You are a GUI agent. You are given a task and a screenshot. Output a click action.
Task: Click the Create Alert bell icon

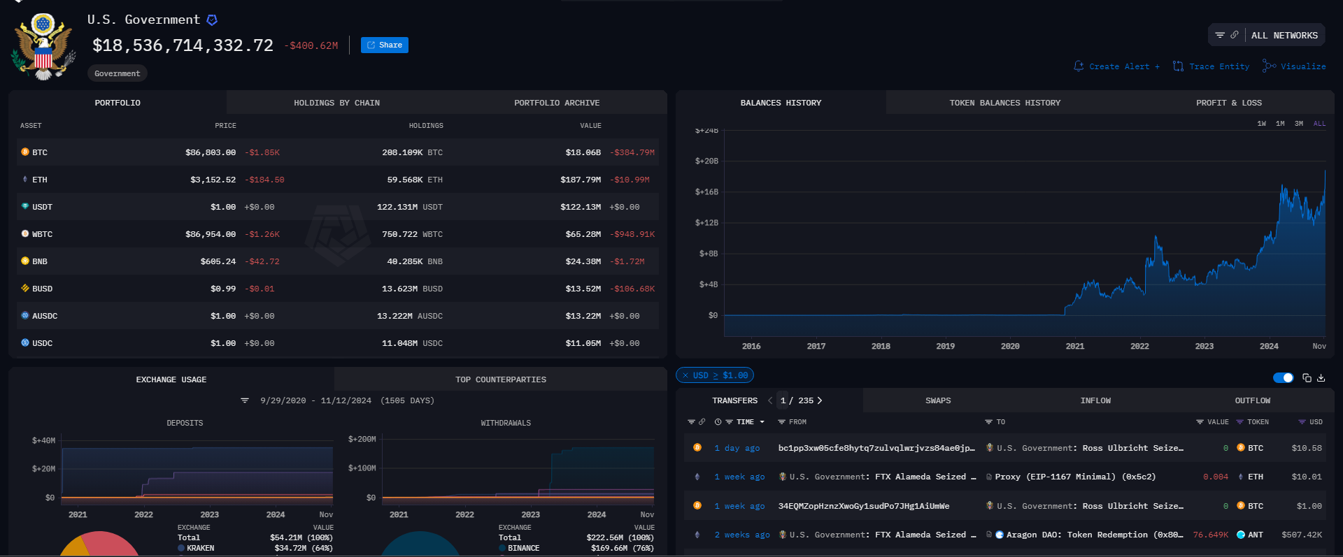pos(1079,66)
